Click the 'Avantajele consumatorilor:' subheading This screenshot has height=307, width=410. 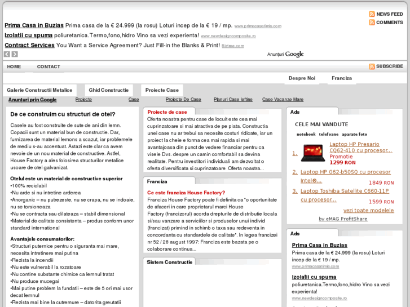(x=42, y=239)
